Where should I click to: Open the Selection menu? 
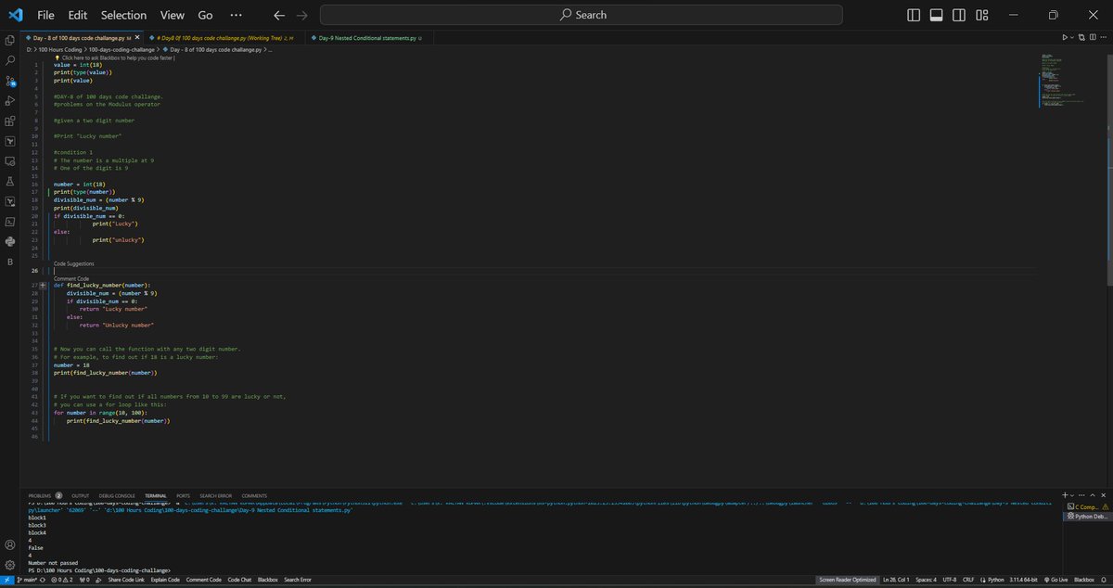point(123,15)
